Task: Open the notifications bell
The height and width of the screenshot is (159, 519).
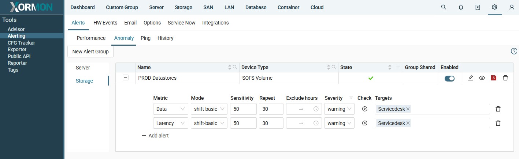Action: 461,7
